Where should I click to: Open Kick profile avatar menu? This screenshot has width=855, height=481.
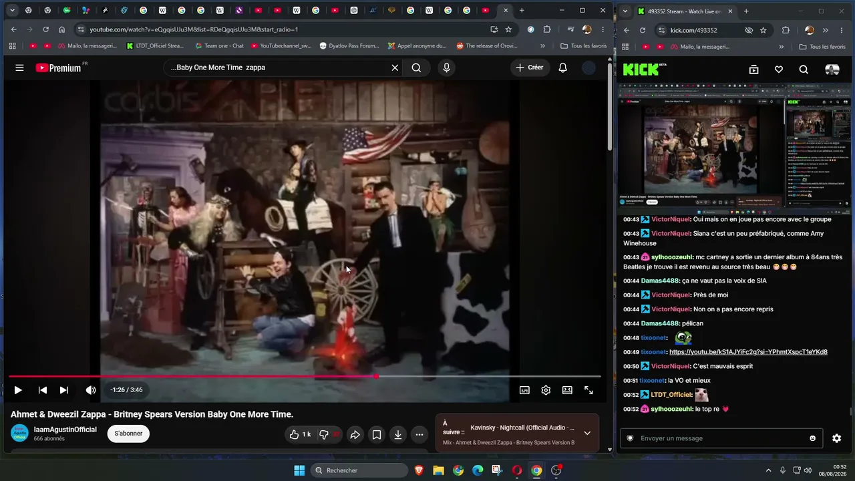pyautogui.click(x=832, y=69)
